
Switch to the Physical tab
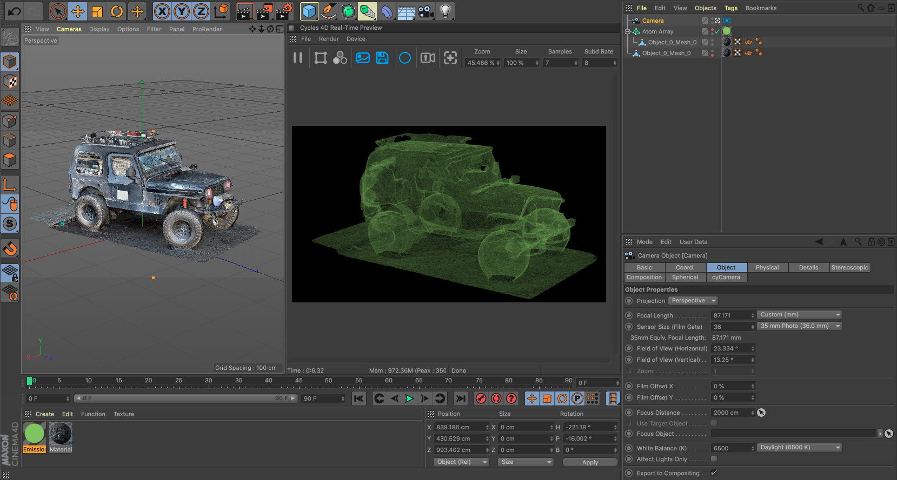point(767,267)
